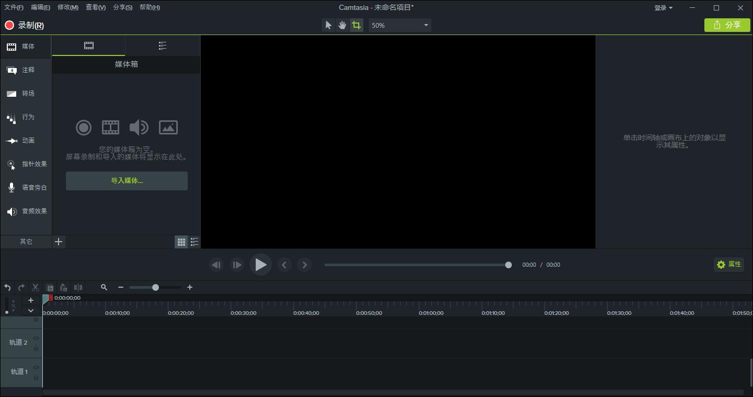Open the 修改(M) menu

click(68, 7)
